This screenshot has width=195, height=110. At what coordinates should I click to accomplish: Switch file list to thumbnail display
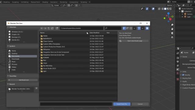[131, 28]
